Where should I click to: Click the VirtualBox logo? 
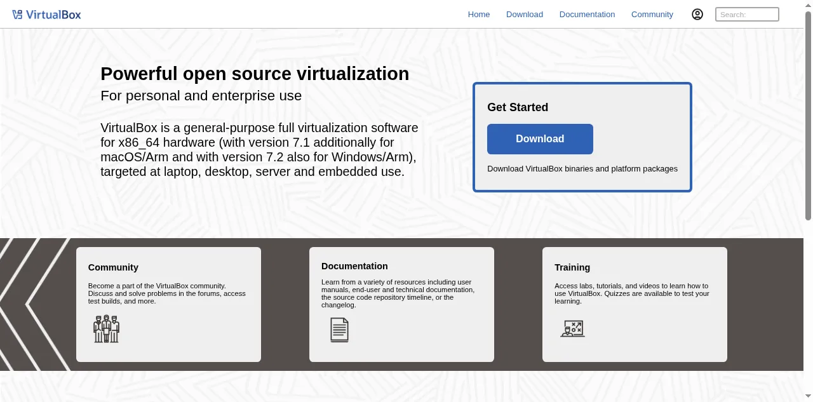46,14
